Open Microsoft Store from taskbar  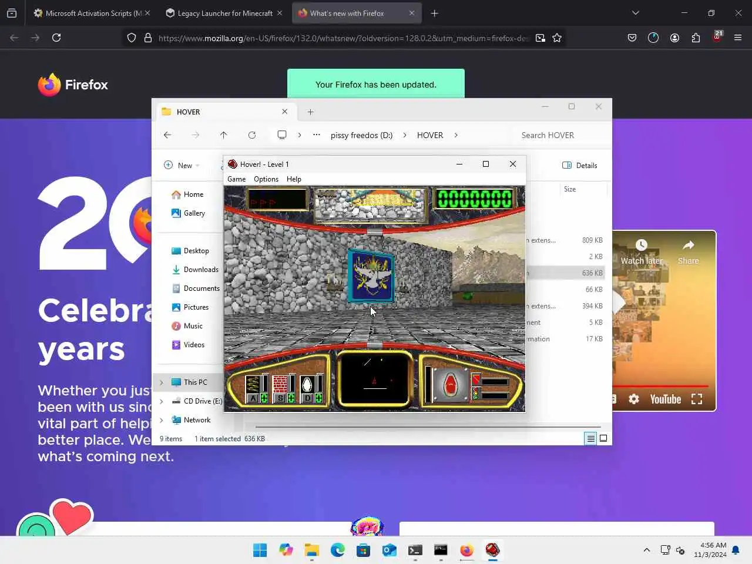363,550
